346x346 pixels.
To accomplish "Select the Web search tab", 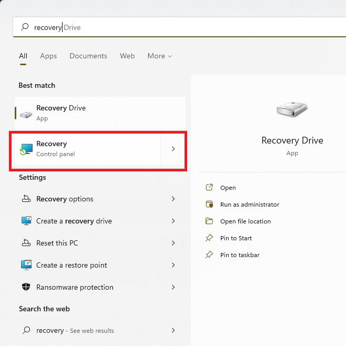I will coord(127,56).
